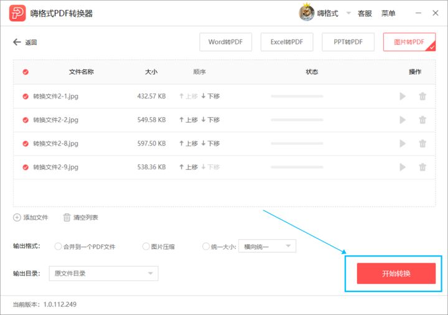Start conversion for 转换文件2-1.jpg play icon

tap(403, 96)
